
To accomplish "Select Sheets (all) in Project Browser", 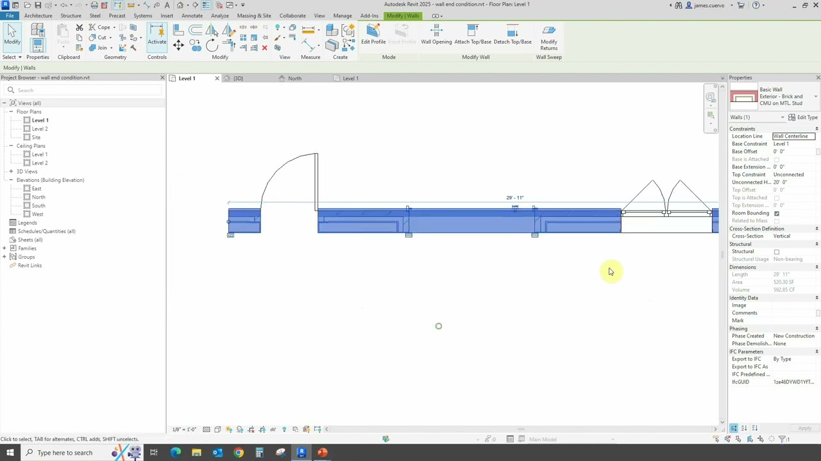I will [x=30, y=240].
